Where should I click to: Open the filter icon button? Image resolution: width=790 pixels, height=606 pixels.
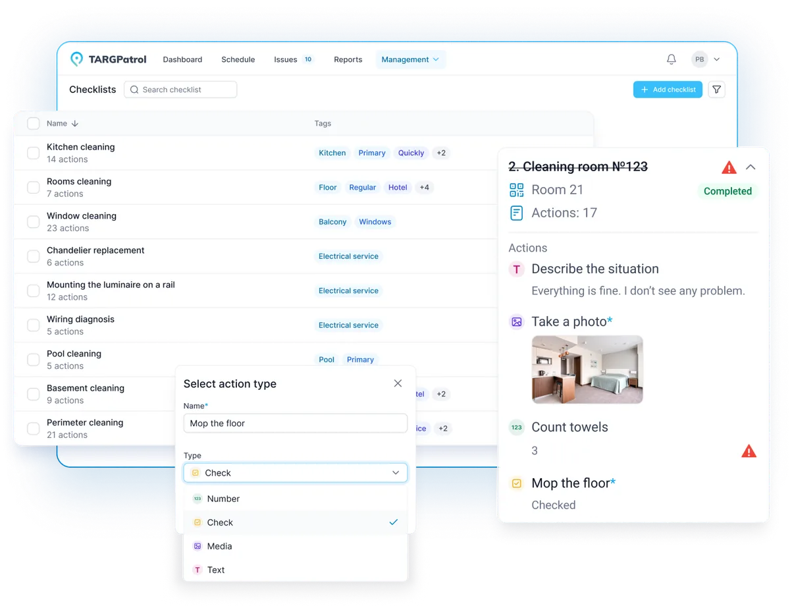click(716, 90)
